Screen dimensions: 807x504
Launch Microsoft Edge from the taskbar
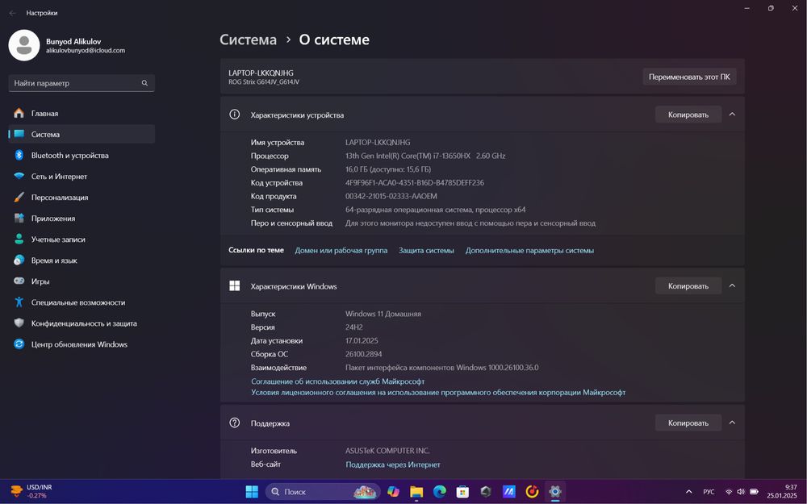(440, 492)
